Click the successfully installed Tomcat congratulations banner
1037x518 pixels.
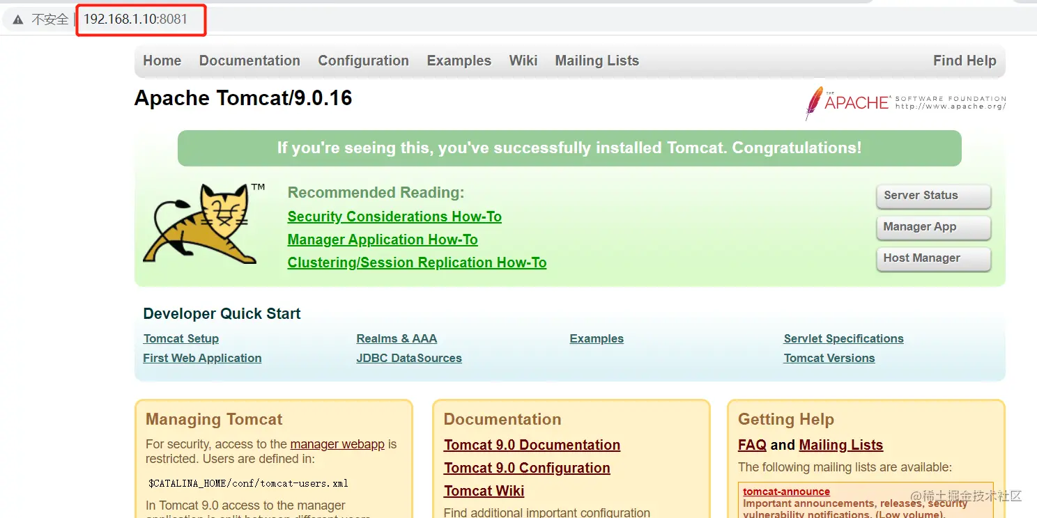coord(569,148)
